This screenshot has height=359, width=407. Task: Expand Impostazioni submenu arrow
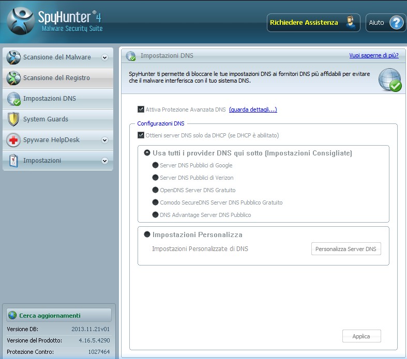[105, 161]
